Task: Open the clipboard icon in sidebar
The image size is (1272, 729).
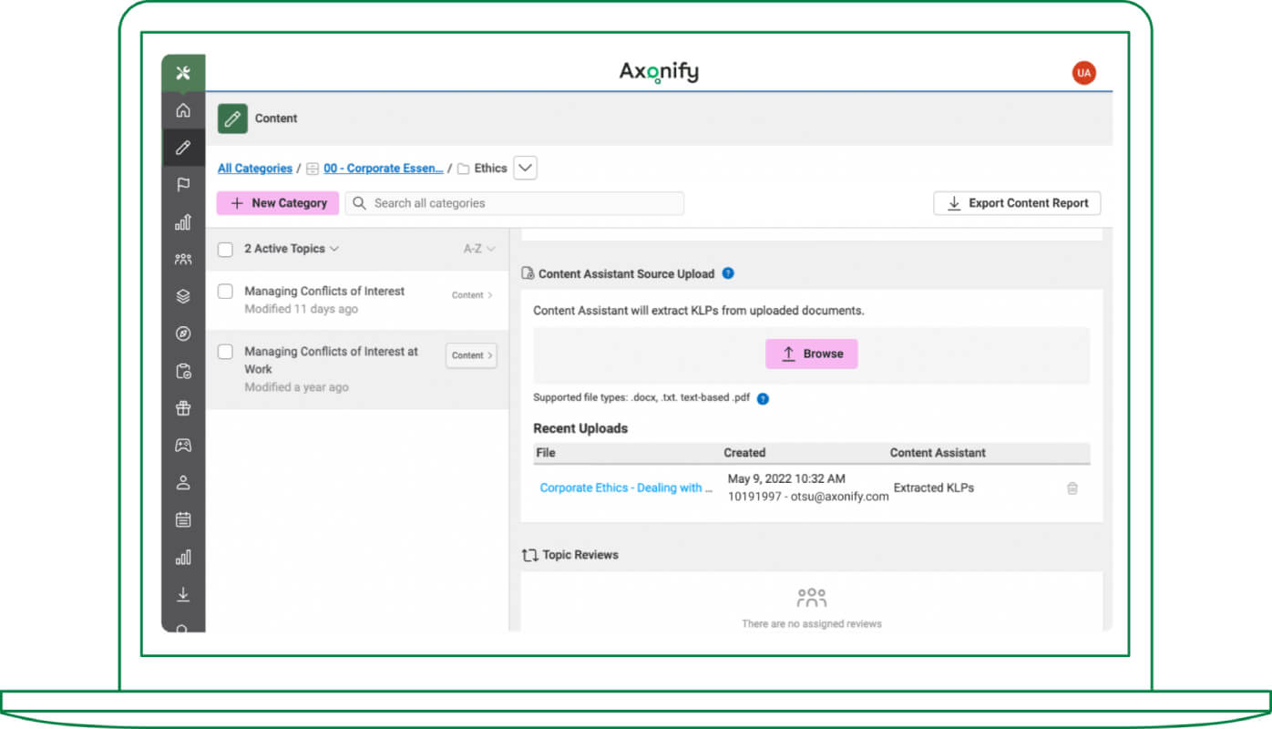Action: [x=183, y=371]
